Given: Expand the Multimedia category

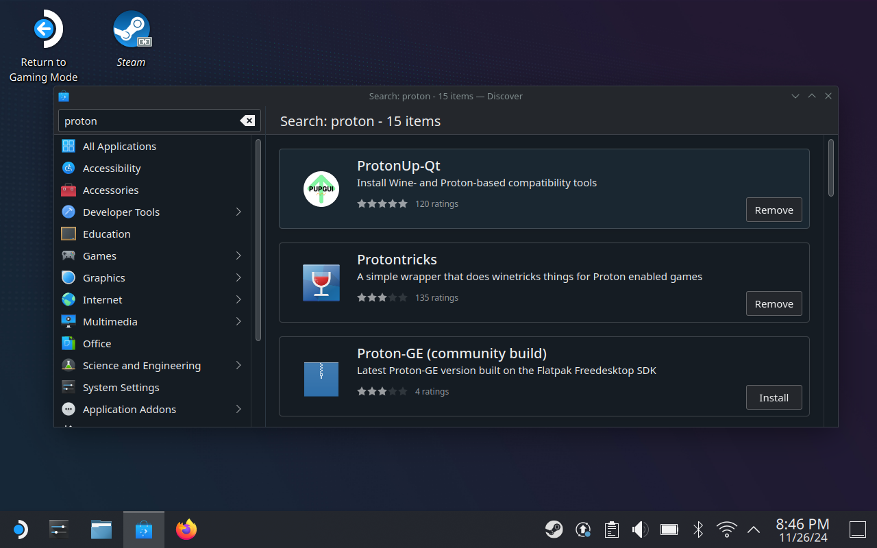Looking at the screenshot, I should coord(238,321).
